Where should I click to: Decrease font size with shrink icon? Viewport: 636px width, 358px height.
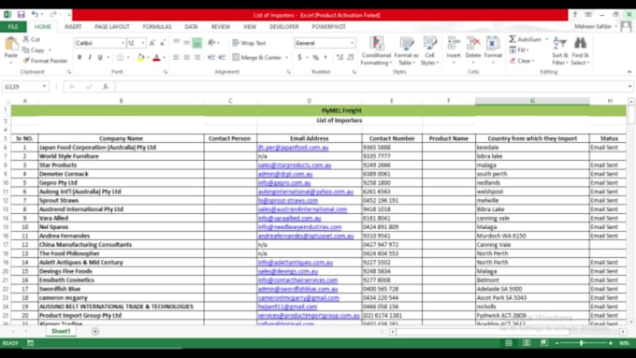162,43
